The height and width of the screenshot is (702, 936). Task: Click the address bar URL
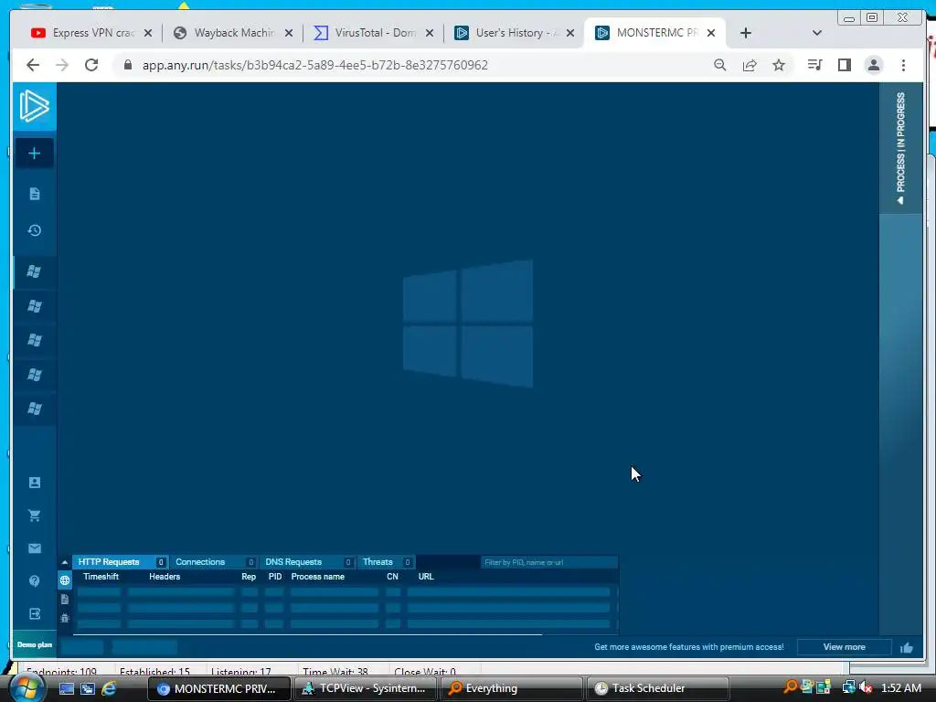(x=315, y=65)
